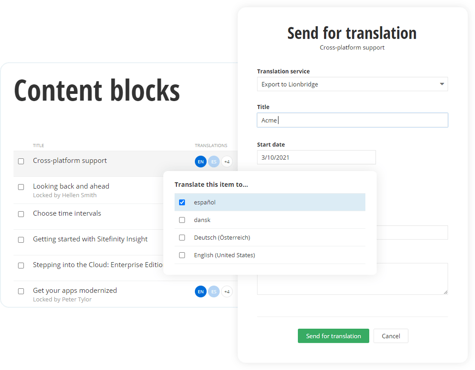The height and width of the screenshot is (370, 475).
Task: Select the Cross-platform support row checkbox
Action: click(x=21, y=161)
